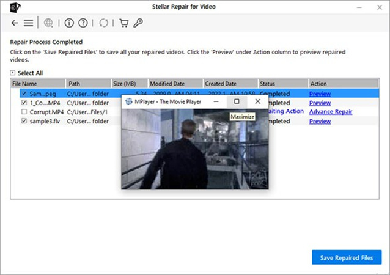Image resolution: width=390 pixels, height=275 pixels.
Task: Expand the Select All box
Action: click(13, 73)
